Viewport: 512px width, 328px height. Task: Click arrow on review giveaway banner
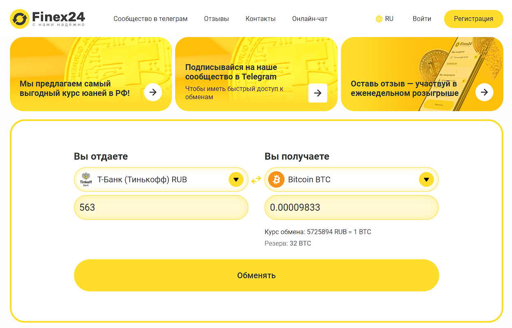(484, 92)
